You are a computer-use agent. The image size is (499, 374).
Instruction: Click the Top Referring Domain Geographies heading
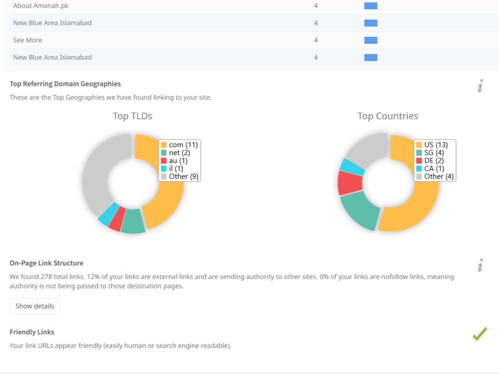65,84
